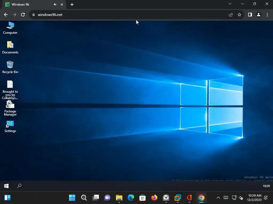The width and height of the screenshot is (273, 204).
Task: Go back in browser history
Action: pos(6,15)
